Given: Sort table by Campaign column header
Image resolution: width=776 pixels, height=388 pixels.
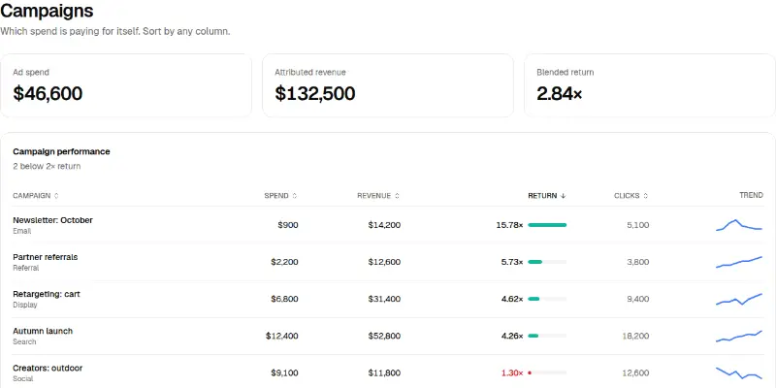Looking at the screenshot, I should [36, 196].
